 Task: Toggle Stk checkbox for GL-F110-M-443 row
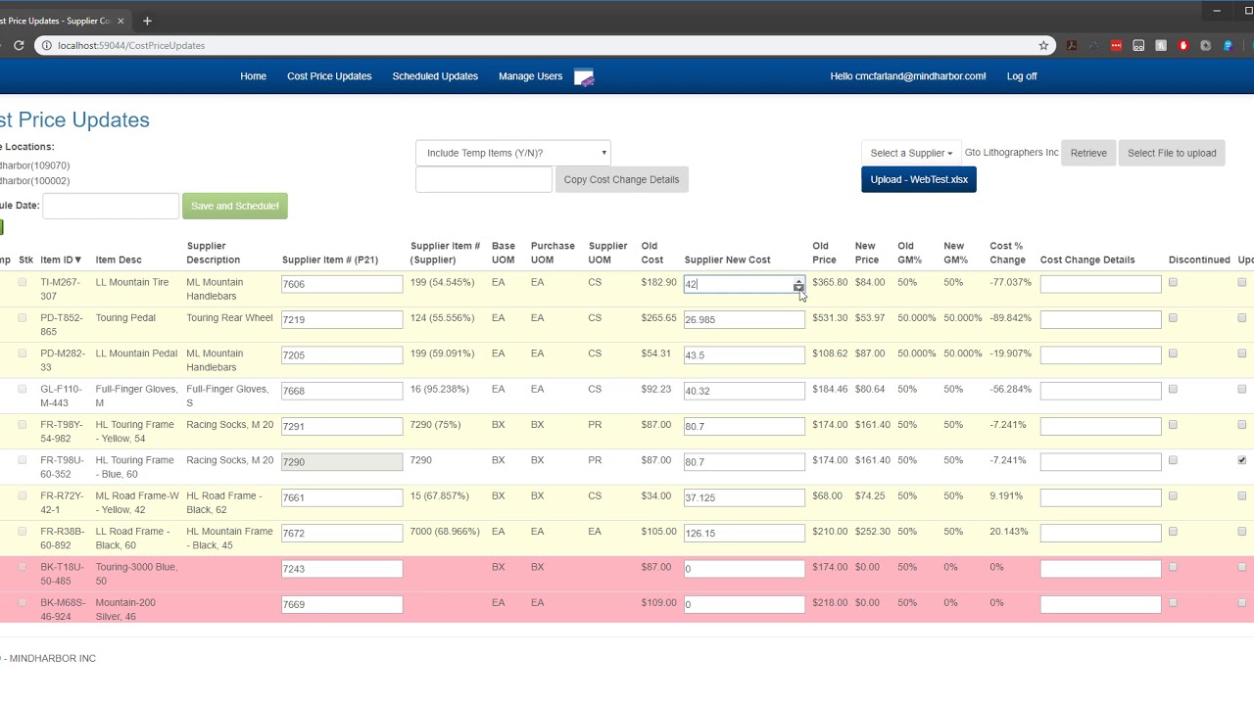tap(23, 389)
